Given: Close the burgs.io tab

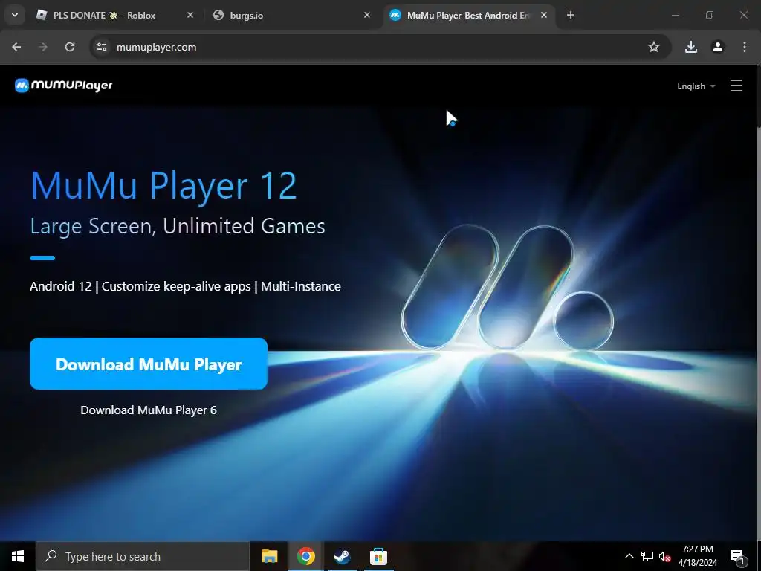Looking at the screenshot, I should click(367, 16).
